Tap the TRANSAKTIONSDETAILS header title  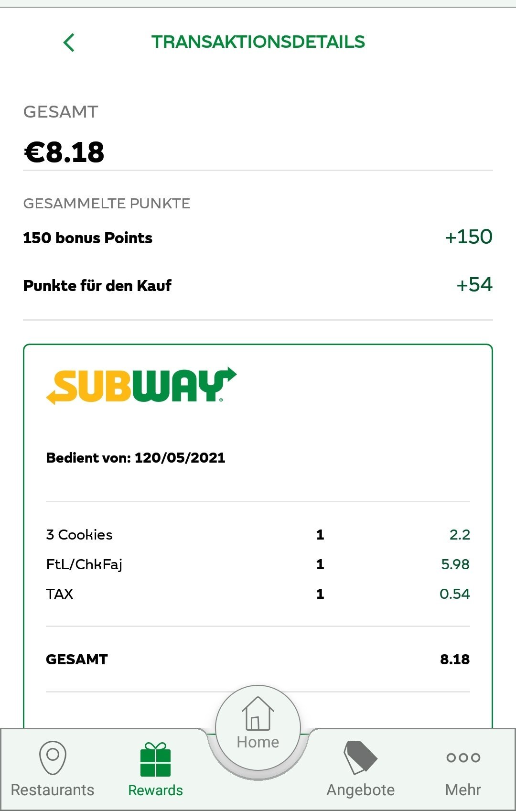[258, 42]
